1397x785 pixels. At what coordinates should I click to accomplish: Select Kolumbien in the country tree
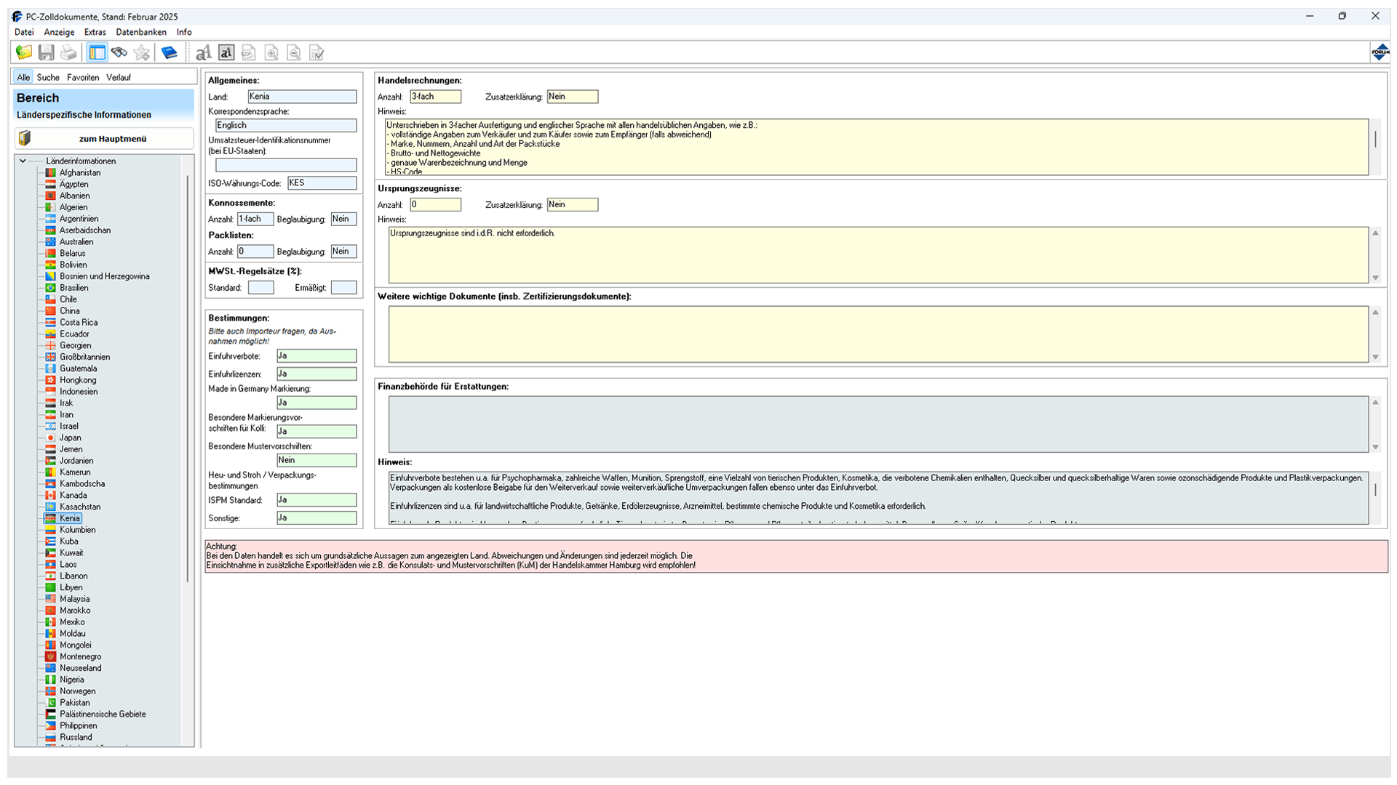pos(78,530)
